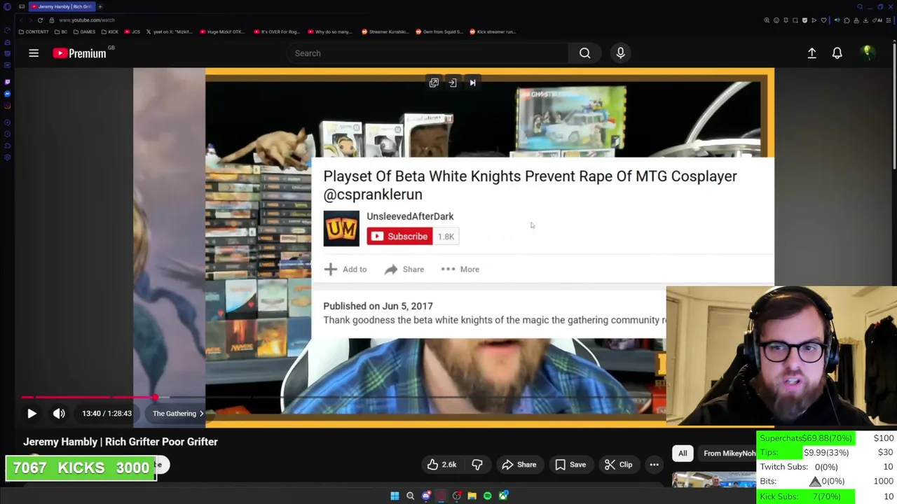The image size is (897, 504).
Task: Open the CONTENT? bookmarks folder
Action: [34, 31]
